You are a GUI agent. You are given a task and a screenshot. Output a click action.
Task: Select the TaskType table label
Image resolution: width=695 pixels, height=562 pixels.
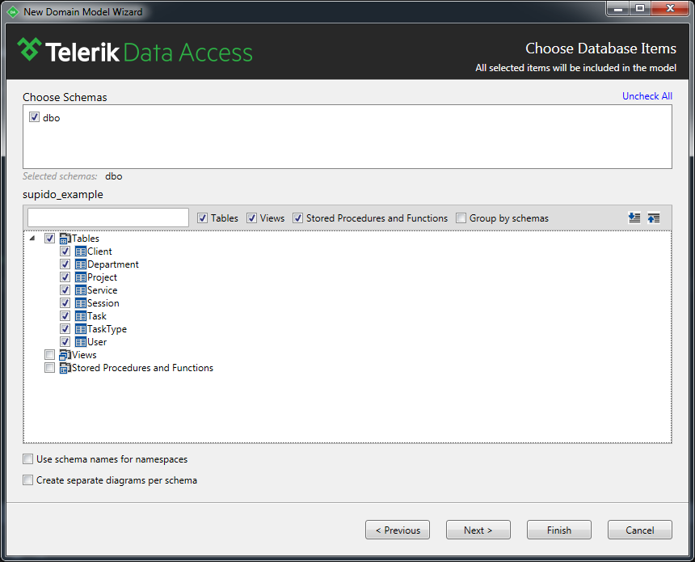point(107,329)
